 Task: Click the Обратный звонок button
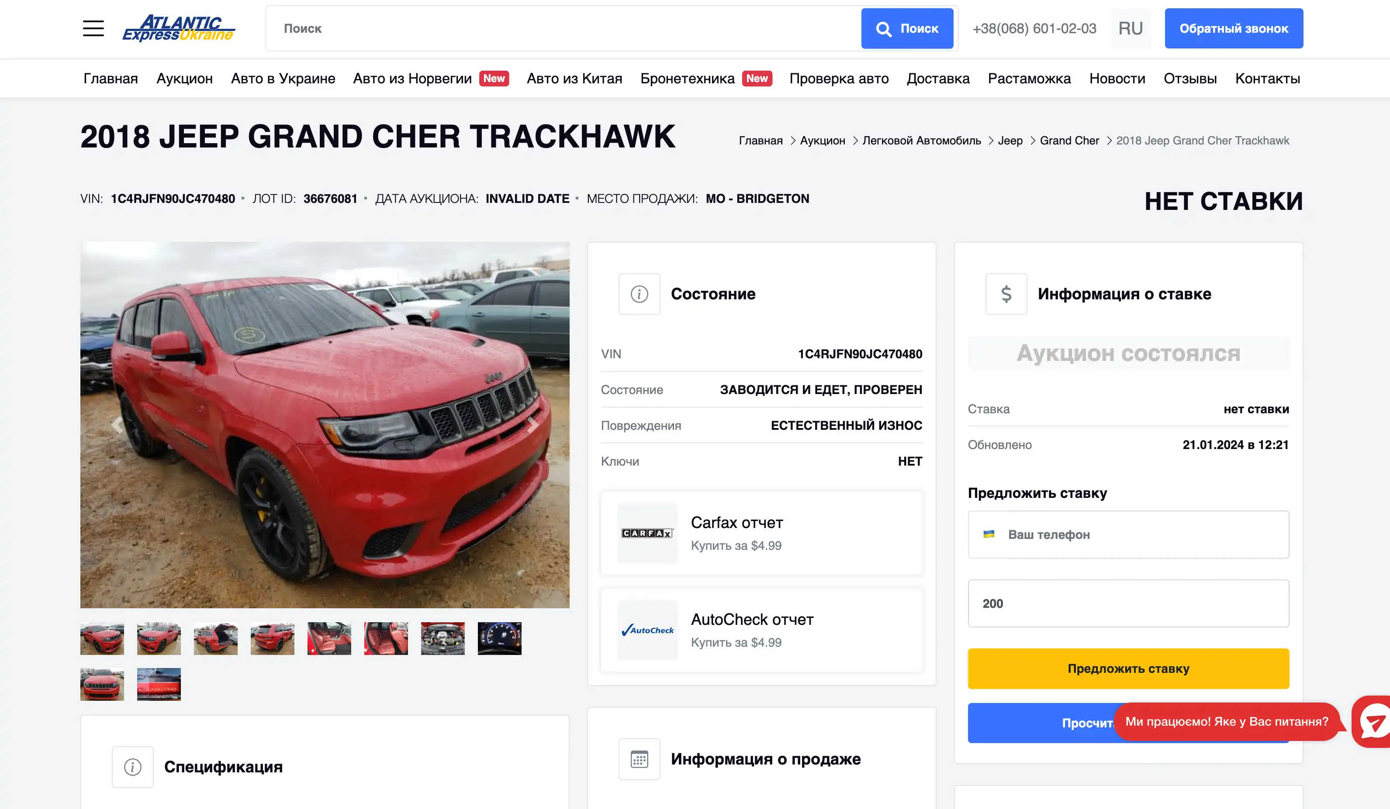pyautogui.click(x=1233, y=28)
